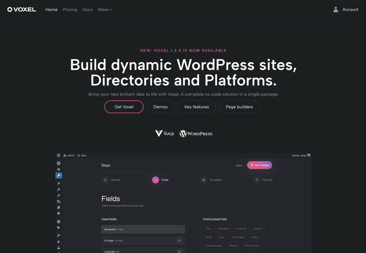Open the Media icon in the admin sidebar
Viewport: 366px width, 253px height.
(x=59, y=202)
